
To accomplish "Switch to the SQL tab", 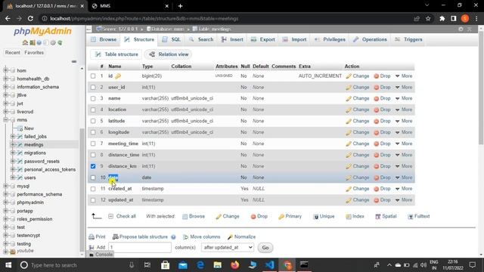I will 172,39.
